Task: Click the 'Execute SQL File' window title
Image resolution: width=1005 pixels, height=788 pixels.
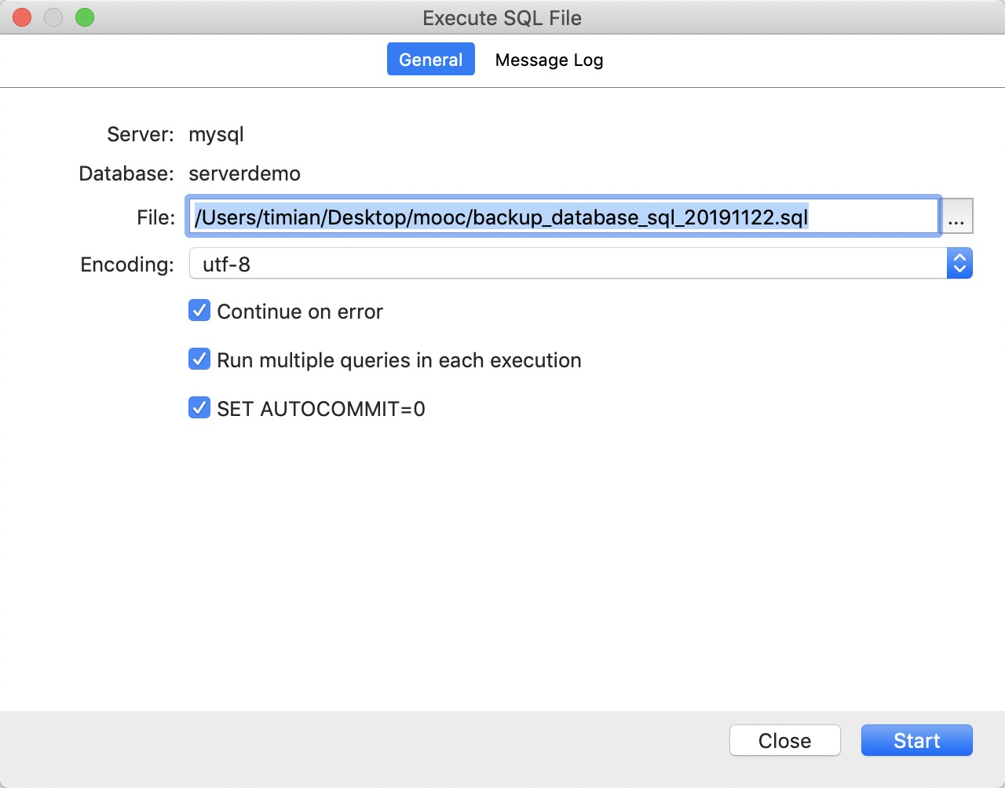Action: [x=502, y=18]
